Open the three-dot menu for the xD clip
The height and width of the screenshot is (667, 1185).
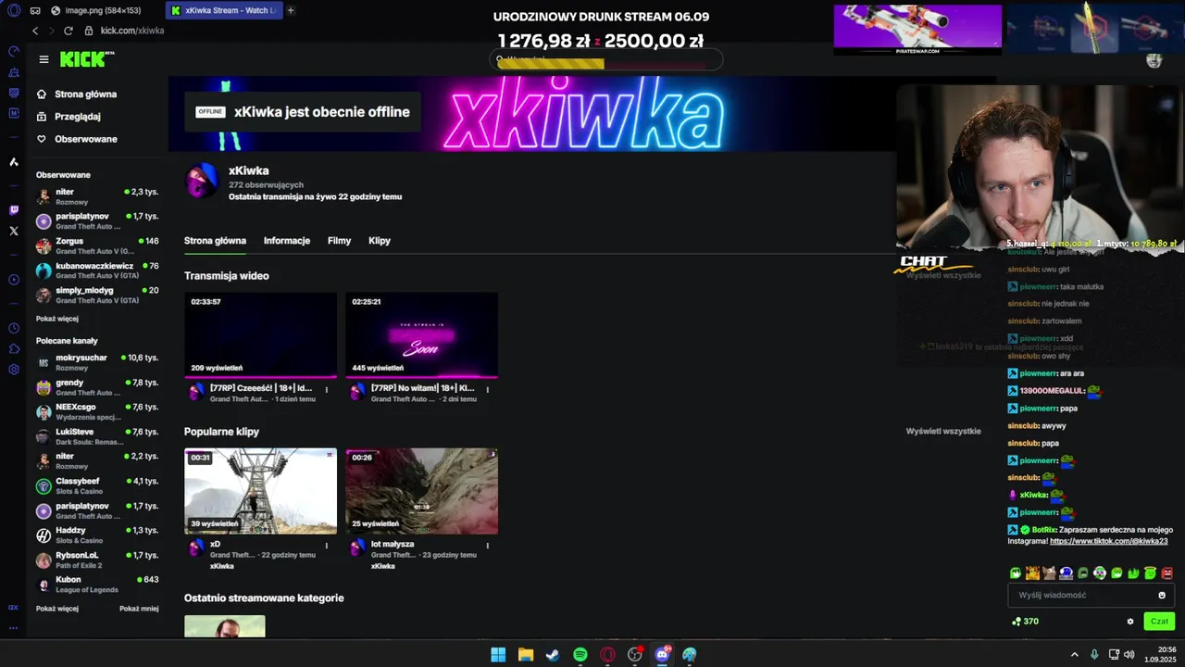tap(326, 546)
